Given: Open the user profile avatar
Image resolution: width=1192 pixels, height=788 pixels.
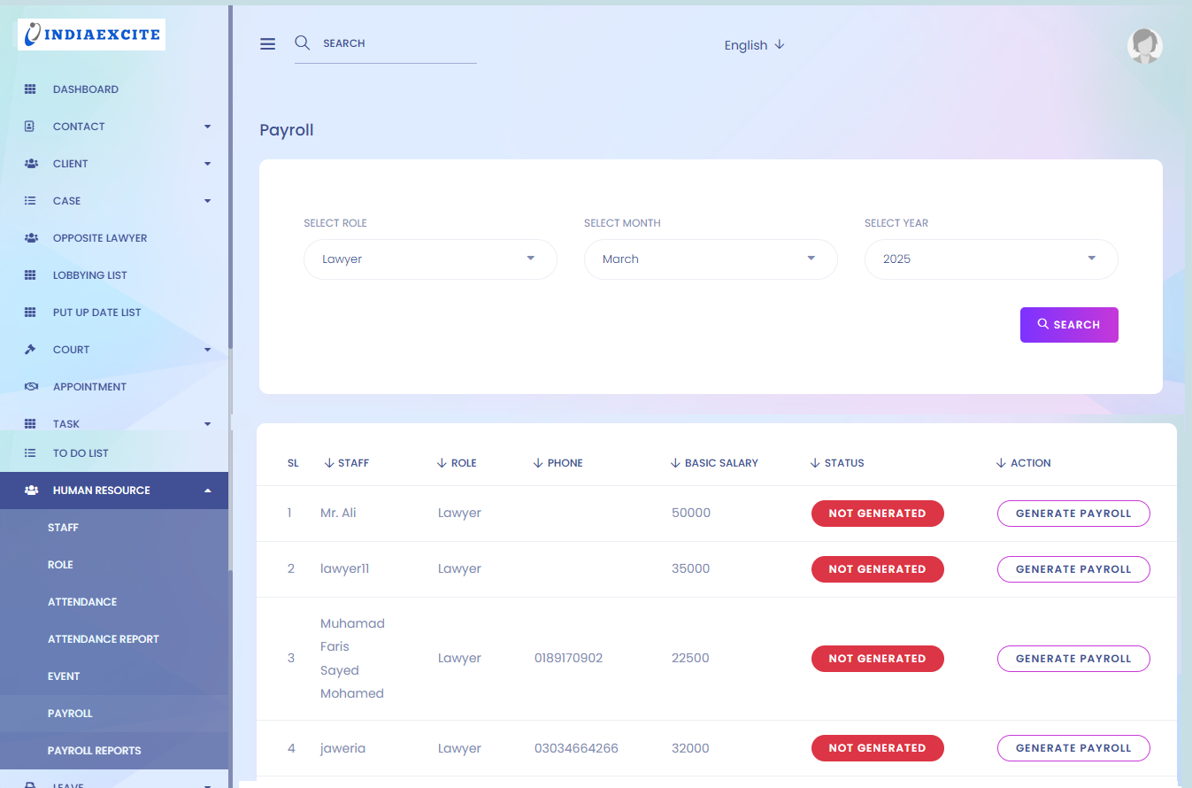Looking at the screenshot, I should pos(1144,46).
